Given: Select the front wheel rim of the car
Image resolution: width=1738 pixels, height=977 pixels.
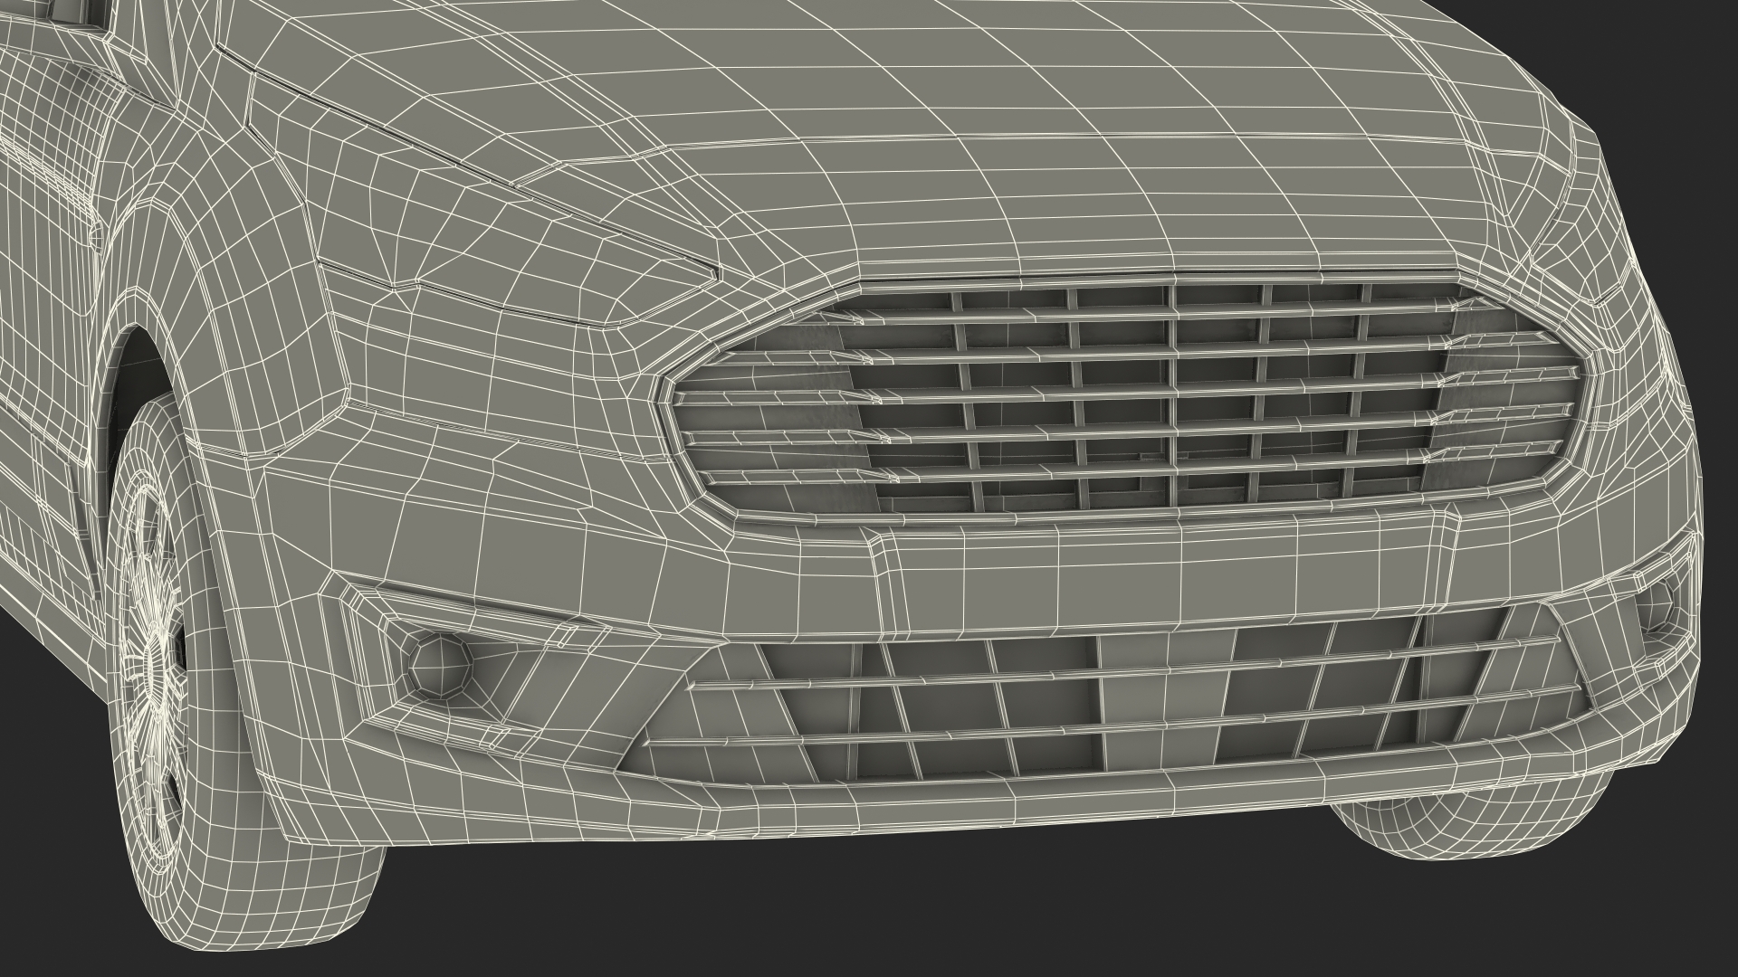Looking at the screenshot, I should (x=156, y=671).
